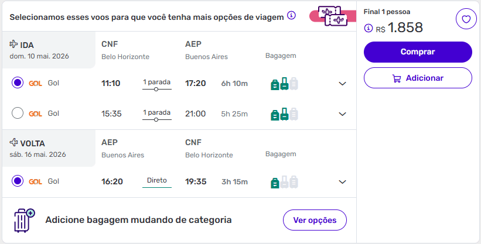481x244 pixels.
Task: Click baggage icons for 16:20 return flight
Action: pyautogui.click(x=284, y=182)
